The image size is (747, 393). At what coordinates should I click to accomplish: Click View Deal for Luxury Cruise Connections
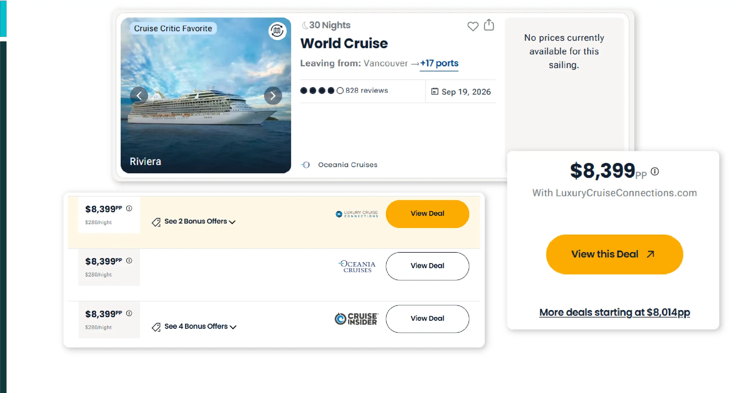[x=427, y=214]
